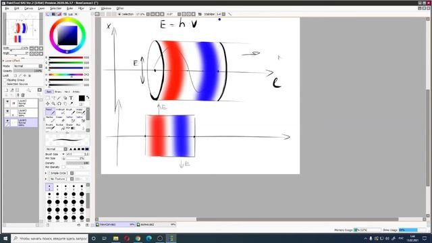Screen dimensions: 432x243
Task: Enable the Selection Source checkbox
Action: (x=5, y=84)
